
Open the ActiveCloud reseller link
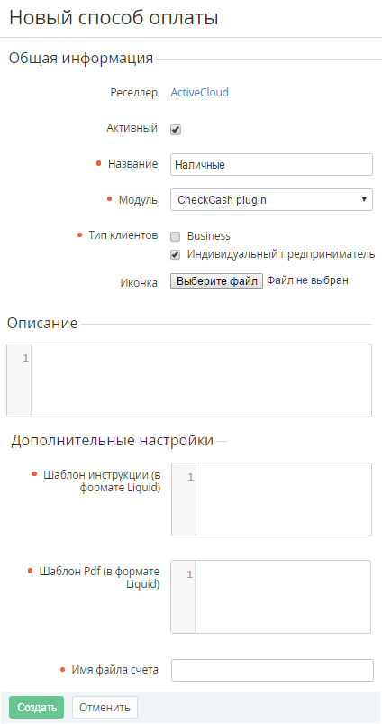[199, 93]
